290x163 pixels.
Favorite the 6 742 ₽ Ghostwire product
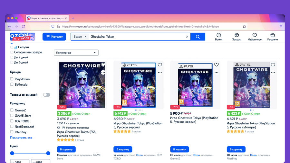(x=160, y=65)
